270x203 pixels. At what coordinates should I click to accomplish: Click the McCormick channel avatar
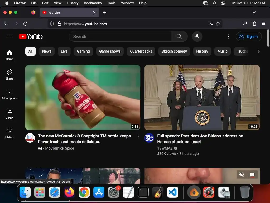30,138
